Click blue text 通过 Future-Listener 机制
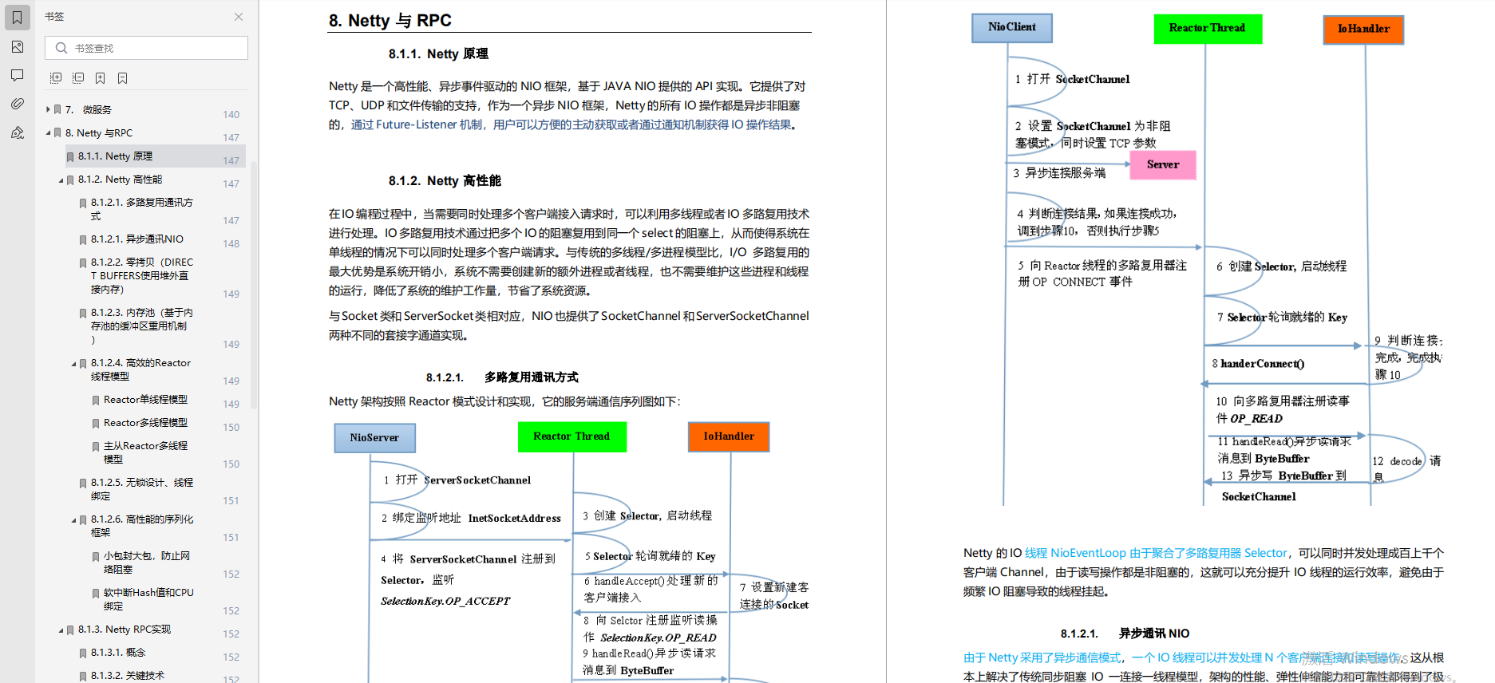This screenshot has width=1495, height=683. point(417,125)
